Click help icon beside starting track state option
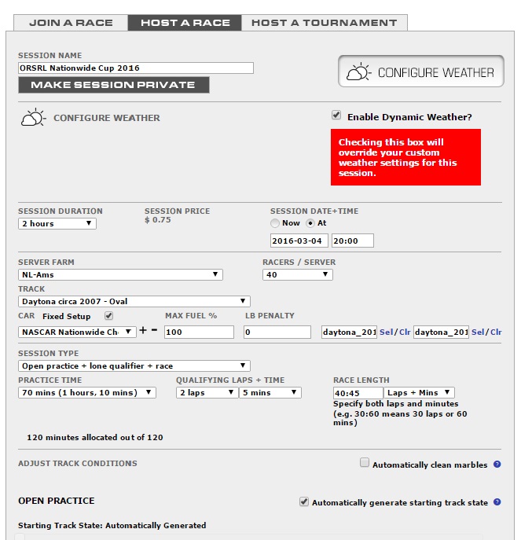Image resolution: width=521 pixels, height=540 pixels. tap(497, 502)
